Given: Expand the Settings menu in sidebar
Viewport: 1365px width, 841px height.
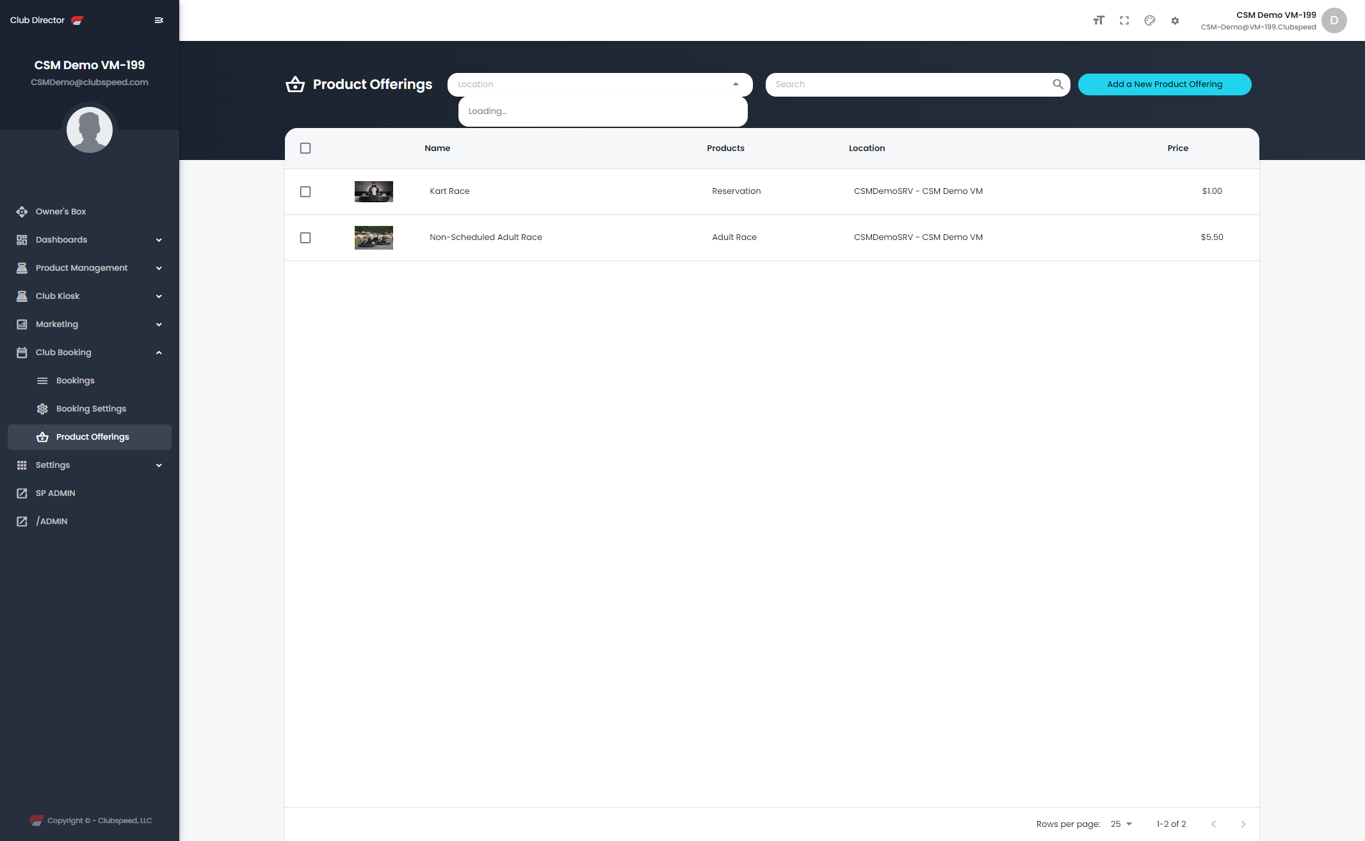Looking at the screenshot, I should pos(90,465).
